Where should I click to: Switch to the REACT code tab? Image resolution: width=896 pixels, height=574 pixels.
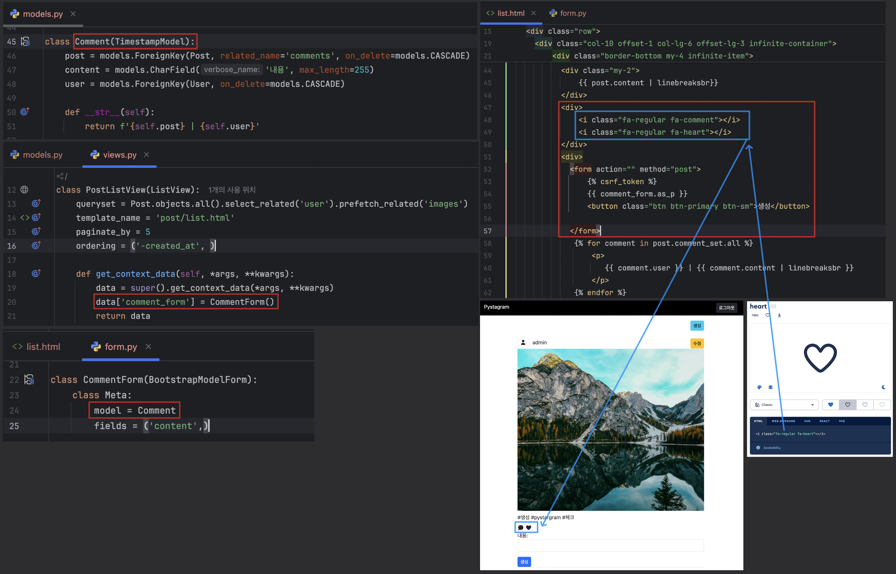(x=824, y=421)
